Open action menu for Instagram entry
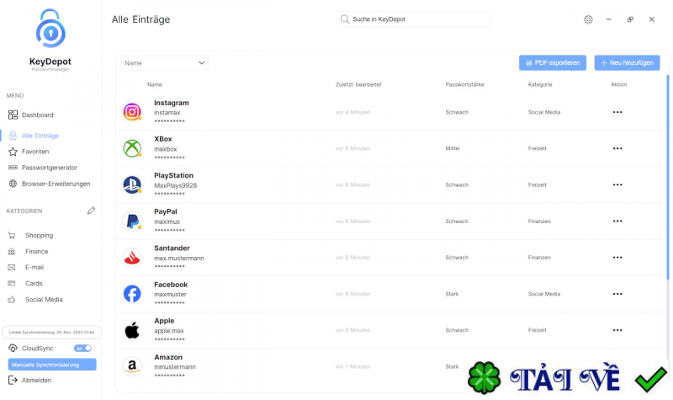This screenshot has height=400, width=673. click(617, 112)
